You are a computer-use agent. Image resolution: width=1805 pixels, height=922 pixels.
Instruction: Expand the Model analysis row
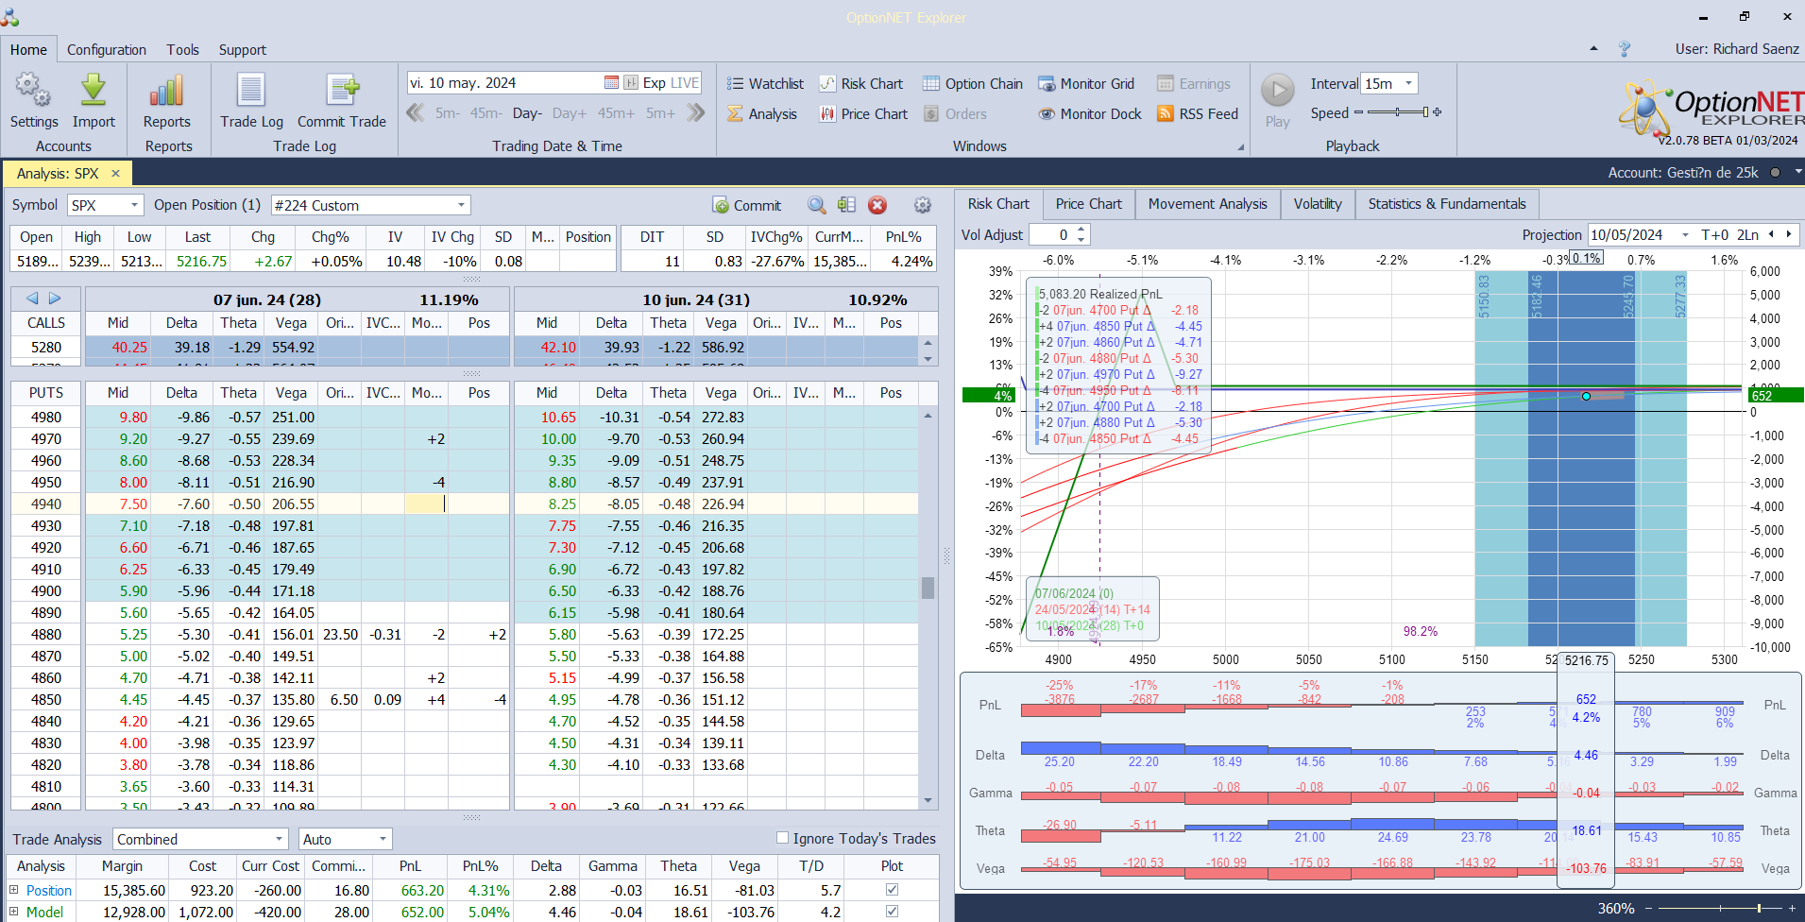click(x=14, y=912)
